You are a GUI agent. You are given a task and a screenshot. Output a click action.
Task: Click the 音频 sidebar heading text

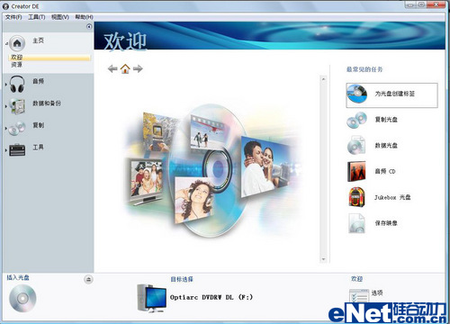[38, 81]
